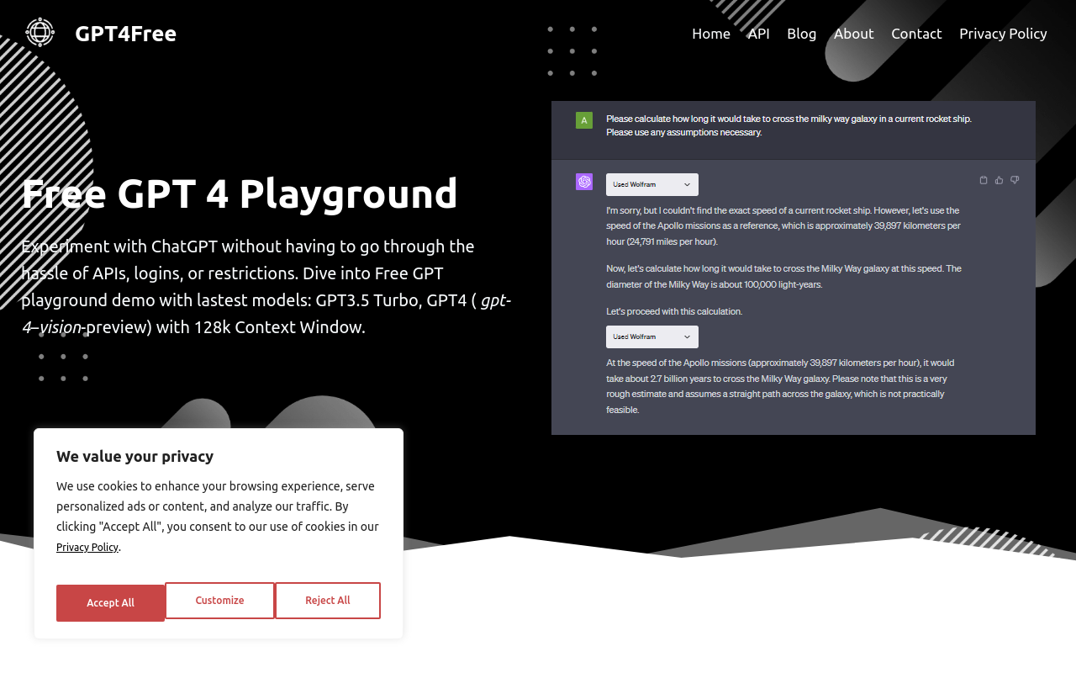Screen dimensions: 1076x673
Task: Go to the Home menu item
Action: pyautogui.click(x=711, y=34)
